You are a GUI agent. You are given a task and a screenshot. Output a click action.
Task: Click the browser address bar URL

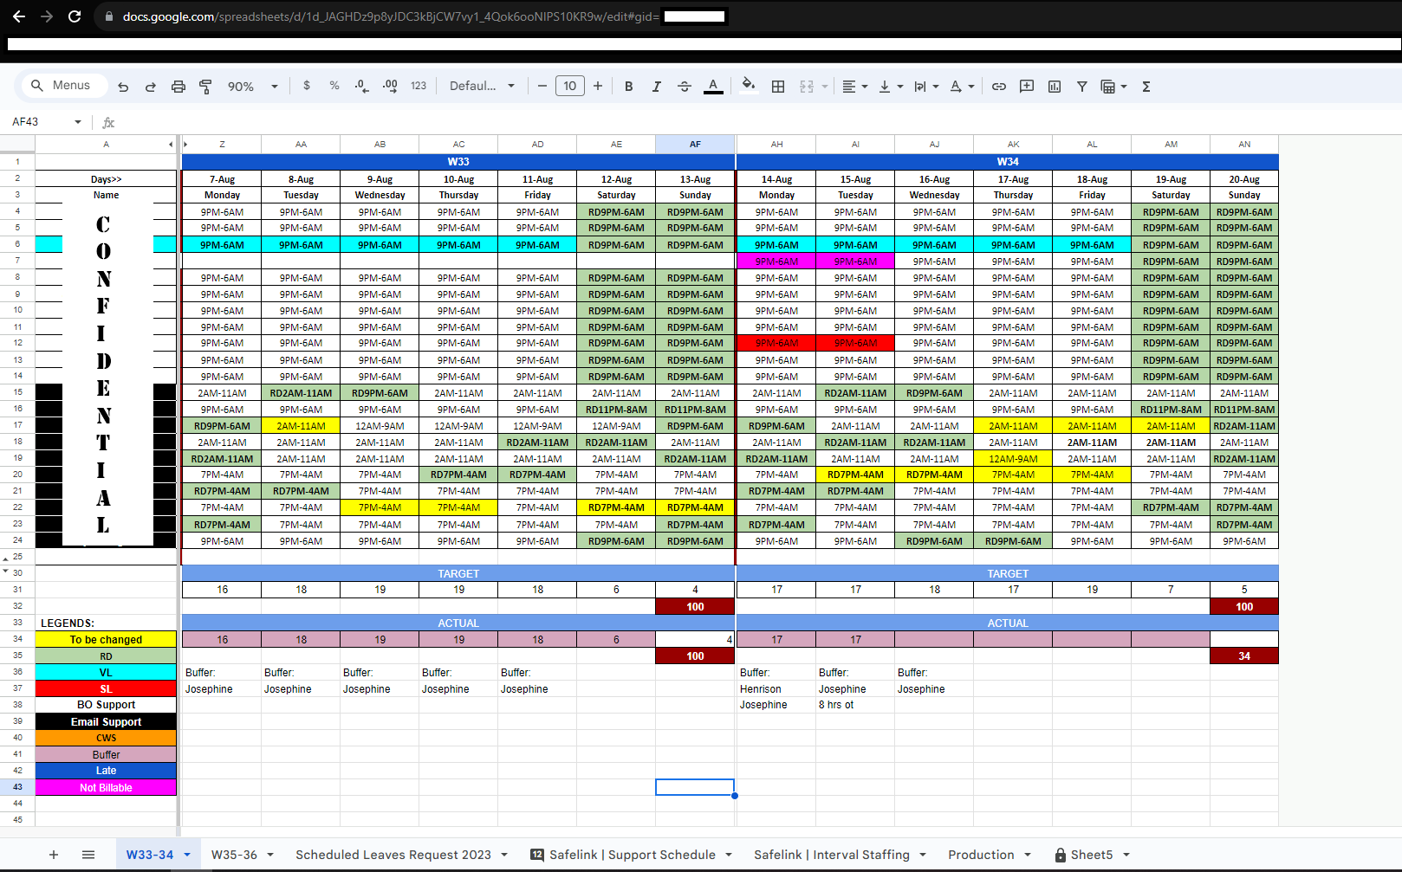(390, 16)
